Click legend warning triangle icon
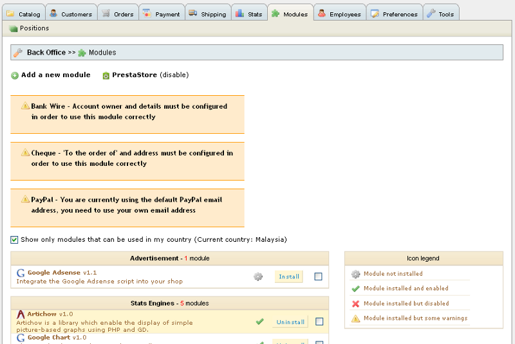 pos(356,318)
